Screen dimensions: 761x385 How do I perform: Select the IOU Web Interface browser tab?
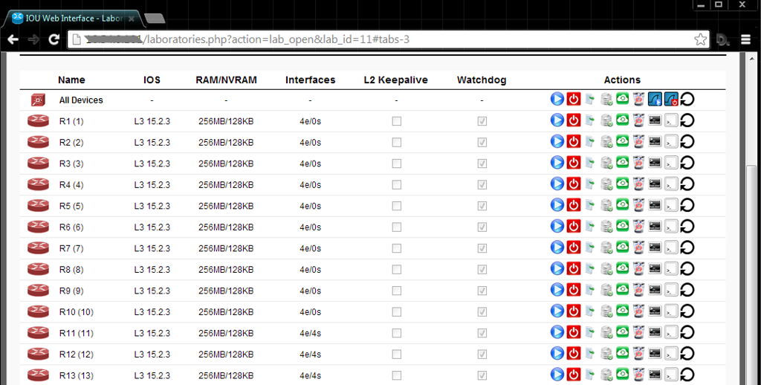(x=73, y=19)
